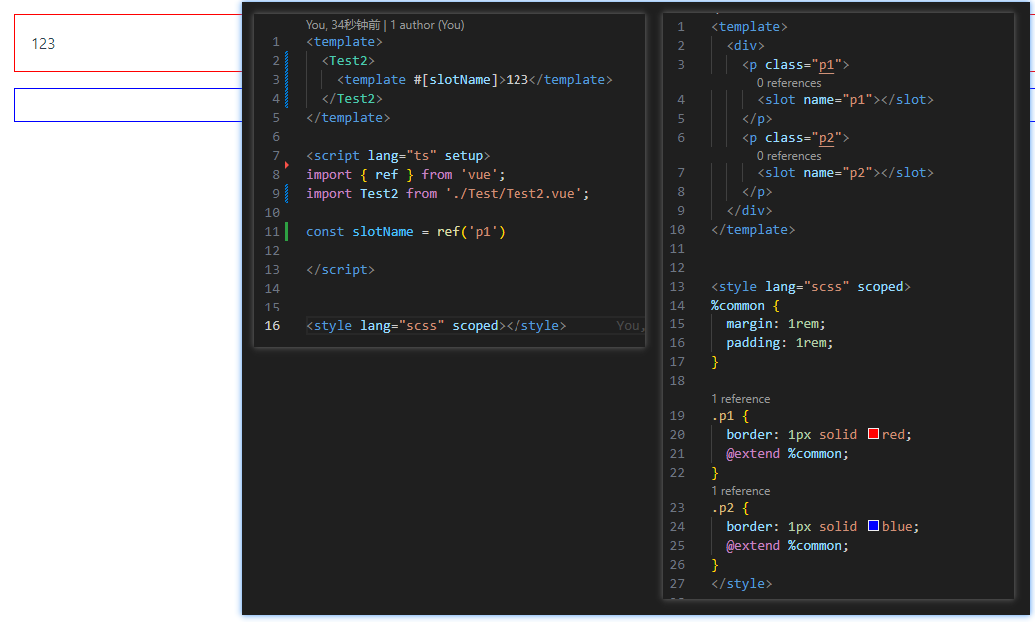Click the closing '</script>' tag

[x=340, y=270]
